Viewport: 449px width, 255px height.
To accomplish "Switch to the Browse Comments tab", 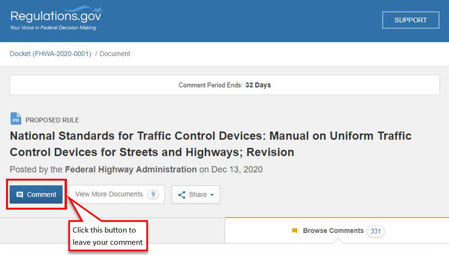I will 337,231.
